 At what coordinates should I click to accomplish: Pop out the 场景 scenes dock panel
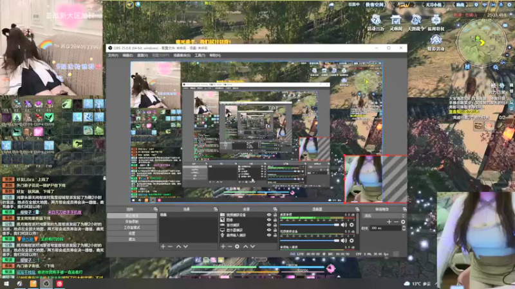click(216, 209)
